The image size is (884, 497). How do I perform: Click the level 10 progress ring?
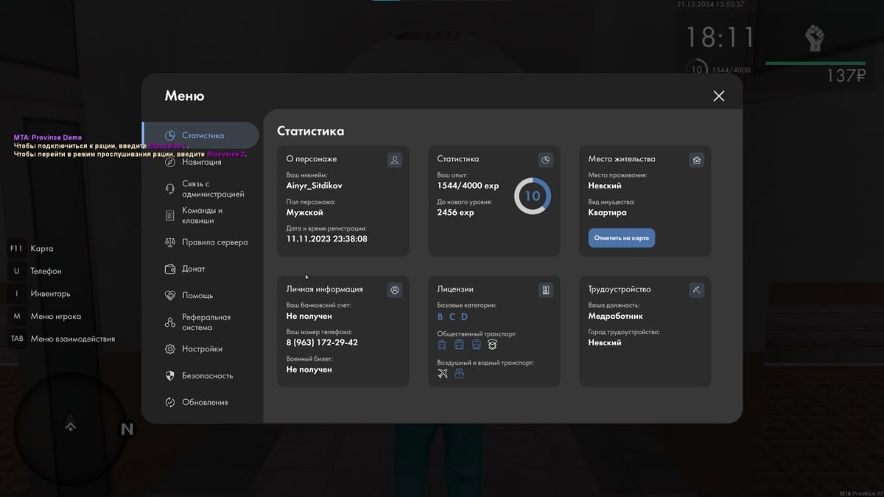pyautogui.click(x=533, y=196)
